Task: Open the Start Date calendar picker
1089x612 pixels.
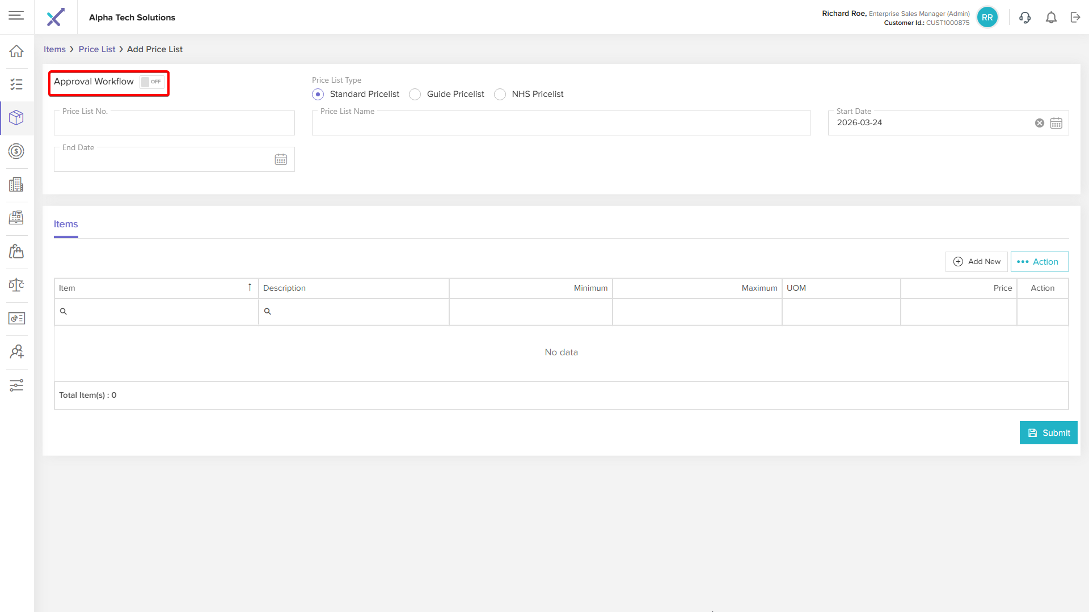Action: 1056,123
